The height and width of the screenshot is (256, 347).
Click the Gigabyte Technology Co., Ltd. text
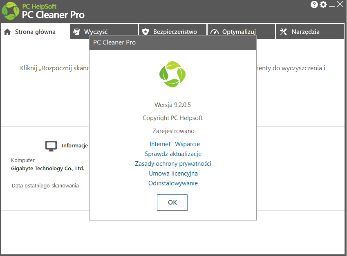pos(47,169)
